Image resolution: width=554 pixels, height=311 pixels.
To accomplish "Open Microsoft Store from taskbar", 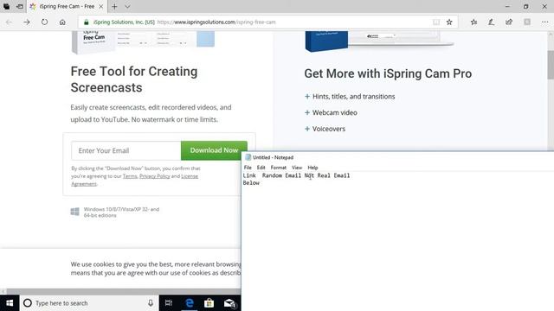I will [x=209, y=303].
